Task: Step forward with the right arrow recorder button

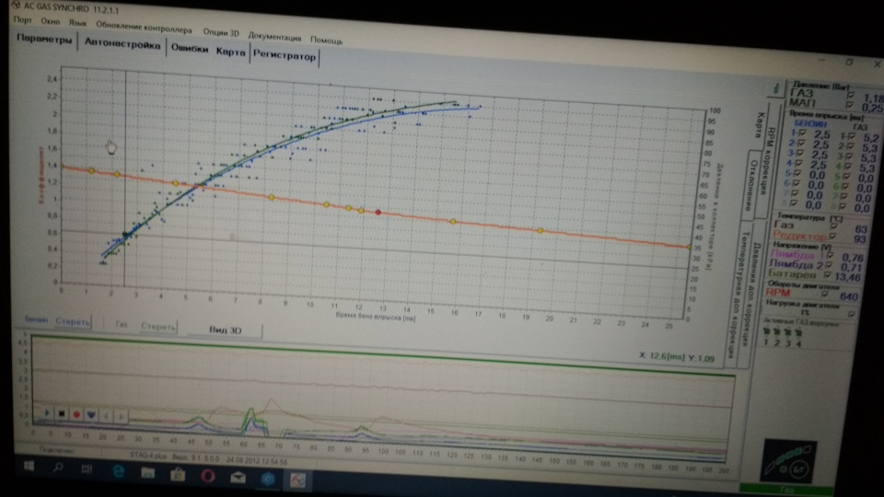Action: [x=121, y=416]
